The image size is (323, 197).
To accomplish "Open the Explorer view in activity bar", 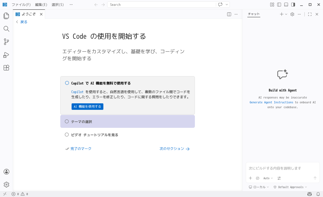I will point(6,16).
